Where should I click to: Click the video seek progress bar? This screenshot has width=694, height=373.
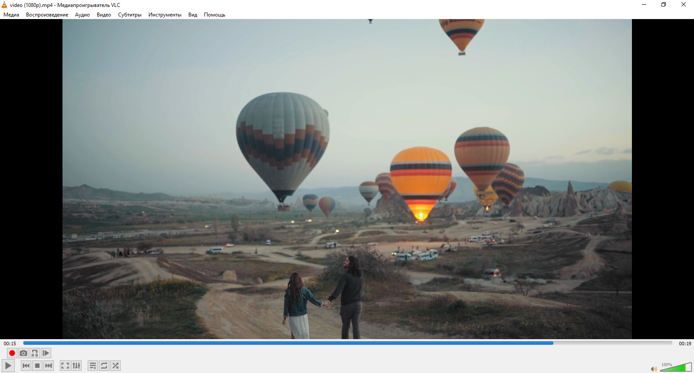tap(348, 343)
